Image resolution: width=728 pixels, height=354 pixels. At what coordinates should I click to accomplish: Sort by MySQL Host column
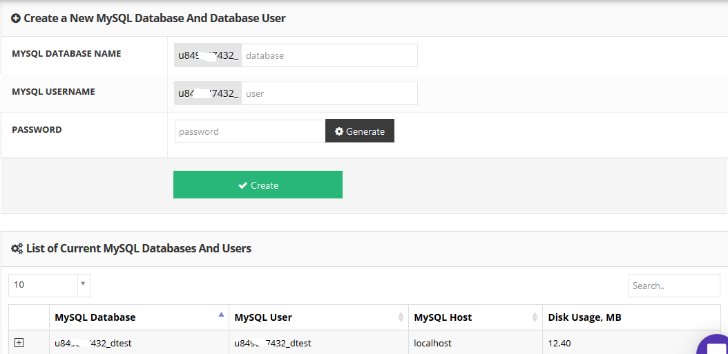[x=476, y=318]
